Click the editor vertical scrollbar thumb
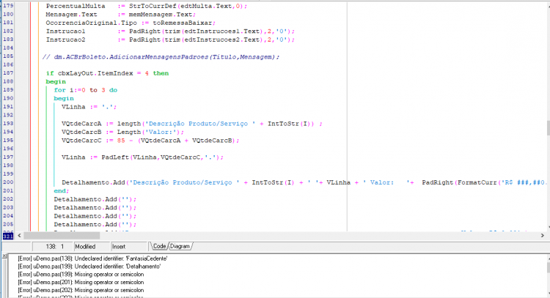This screenshot has width=550, height=298. pyautogui.click(x=548, y=128)
